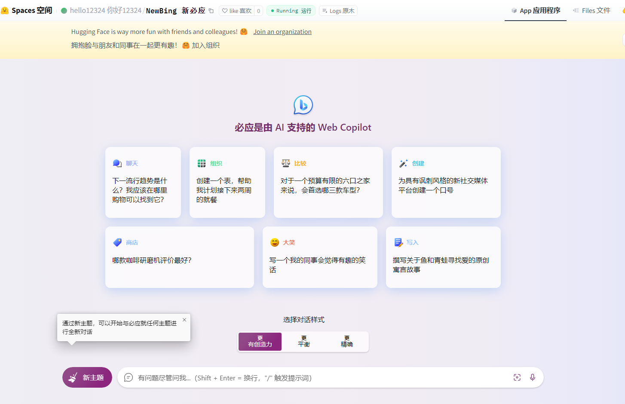Click the copy icon beside NewBing title

pyautogui.click(x=211, y=11)
